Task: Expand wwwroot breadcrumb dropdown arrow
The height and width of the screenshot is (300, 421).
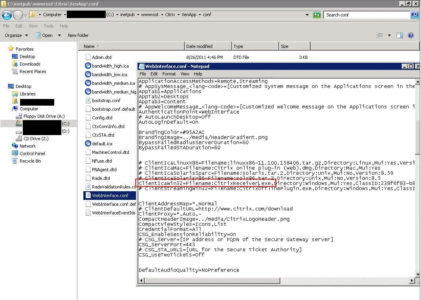Action: [x=162, y=15]
